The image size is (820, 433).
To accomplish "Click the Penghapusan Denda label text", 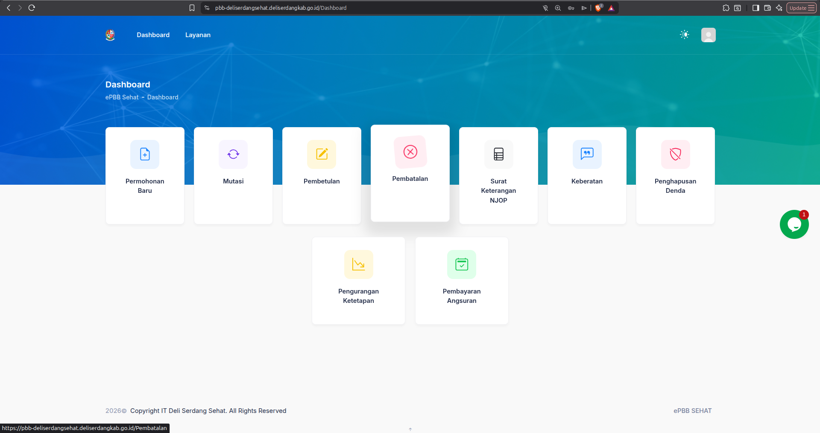I will point(675,186).
